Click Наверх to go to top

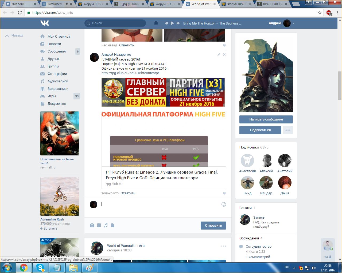[x=14, y=35]
